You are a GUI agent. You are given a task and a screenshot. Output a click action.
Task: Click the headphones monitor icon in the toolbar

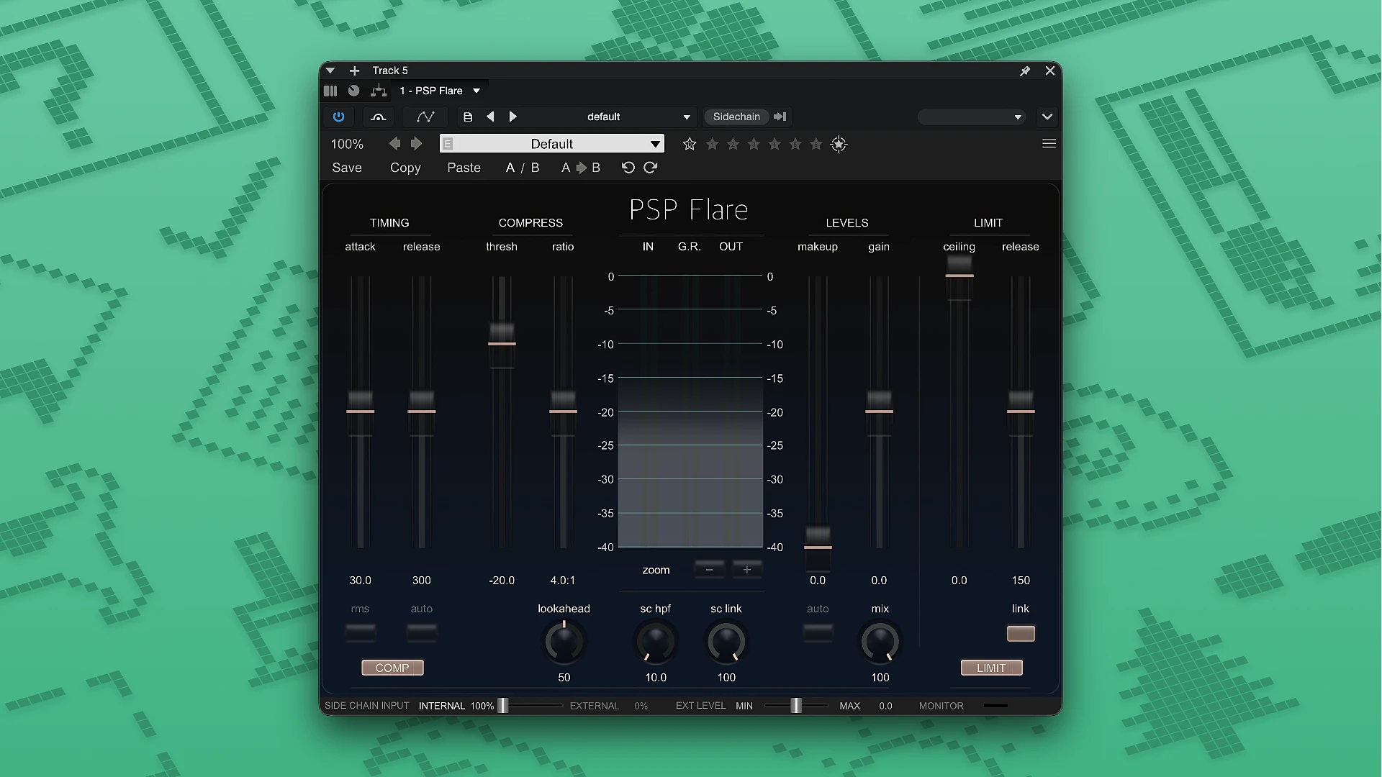pyautogui.click(x=378, y=117)
